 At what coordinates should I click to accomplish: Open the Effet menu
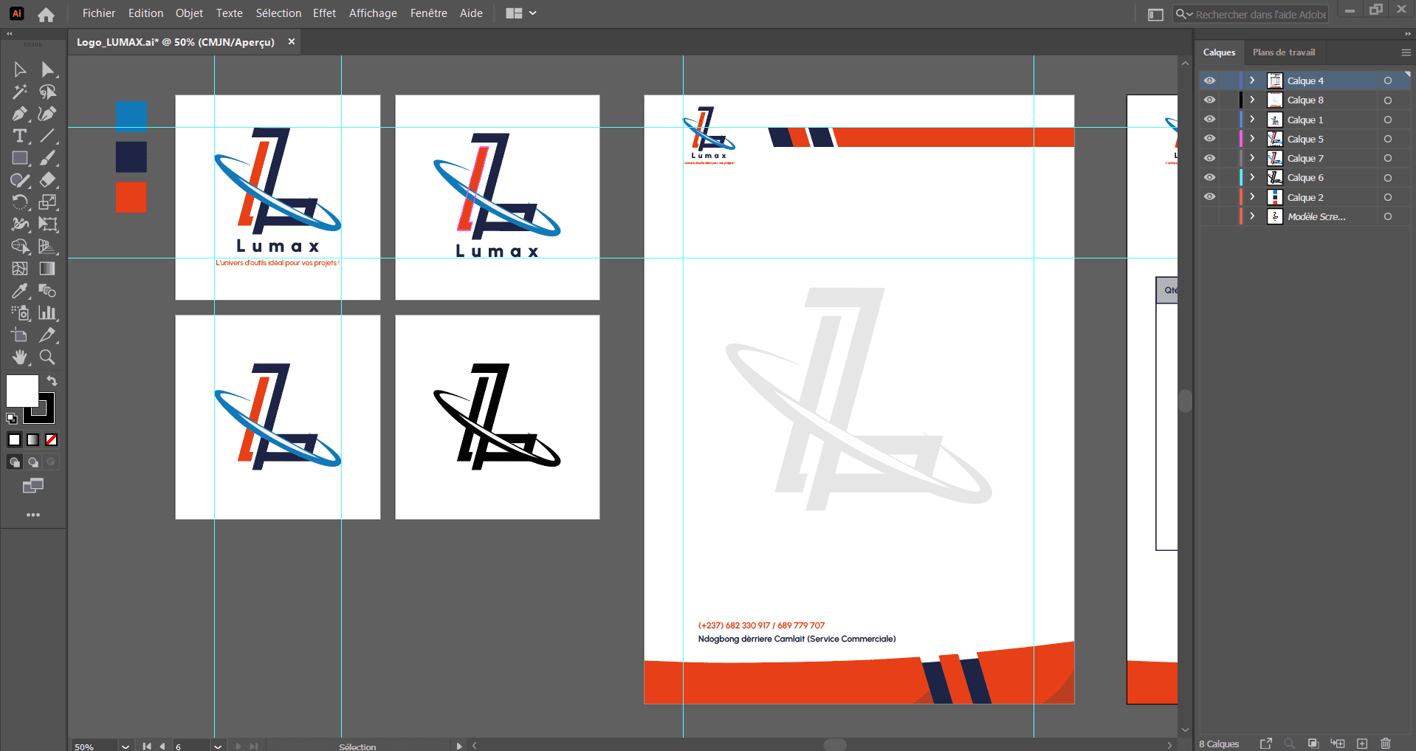pos(324,13)
